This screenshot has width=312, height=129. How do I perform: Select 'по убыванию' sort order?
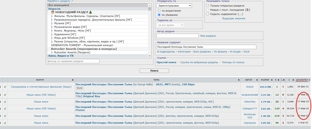coord(159,15)
